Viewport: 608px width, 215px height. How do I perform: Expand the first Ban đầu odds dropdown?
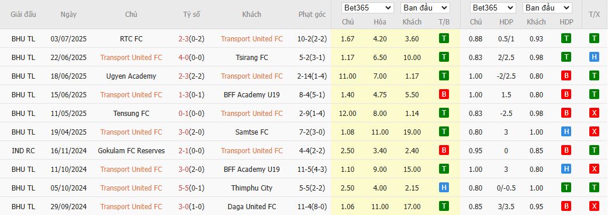(425, 8)
